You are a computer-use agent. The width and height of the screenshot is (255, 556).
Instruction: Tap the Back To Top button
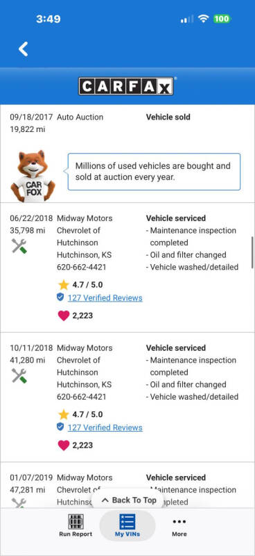(129, 500)
